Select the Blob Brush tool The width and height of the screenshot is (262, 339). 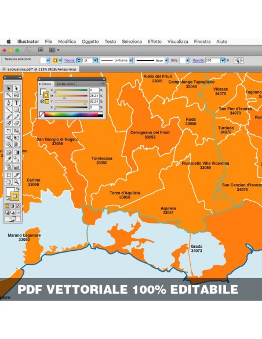9,123
